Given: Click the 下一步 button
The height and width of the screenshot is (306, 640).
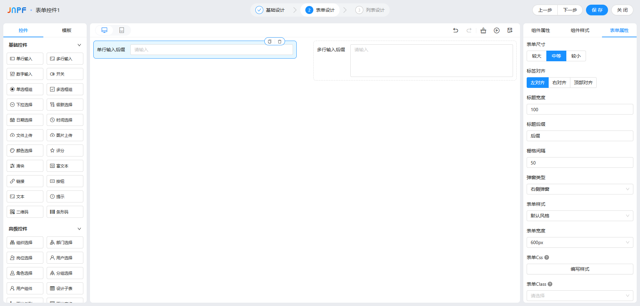Looking at the screenshot, I should pyautogui.click(x=570, y=10).
